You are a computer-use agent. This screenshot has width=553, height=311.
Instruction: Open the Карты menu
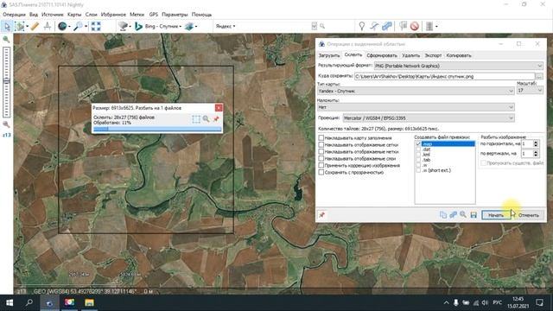[x=74, y=15]
